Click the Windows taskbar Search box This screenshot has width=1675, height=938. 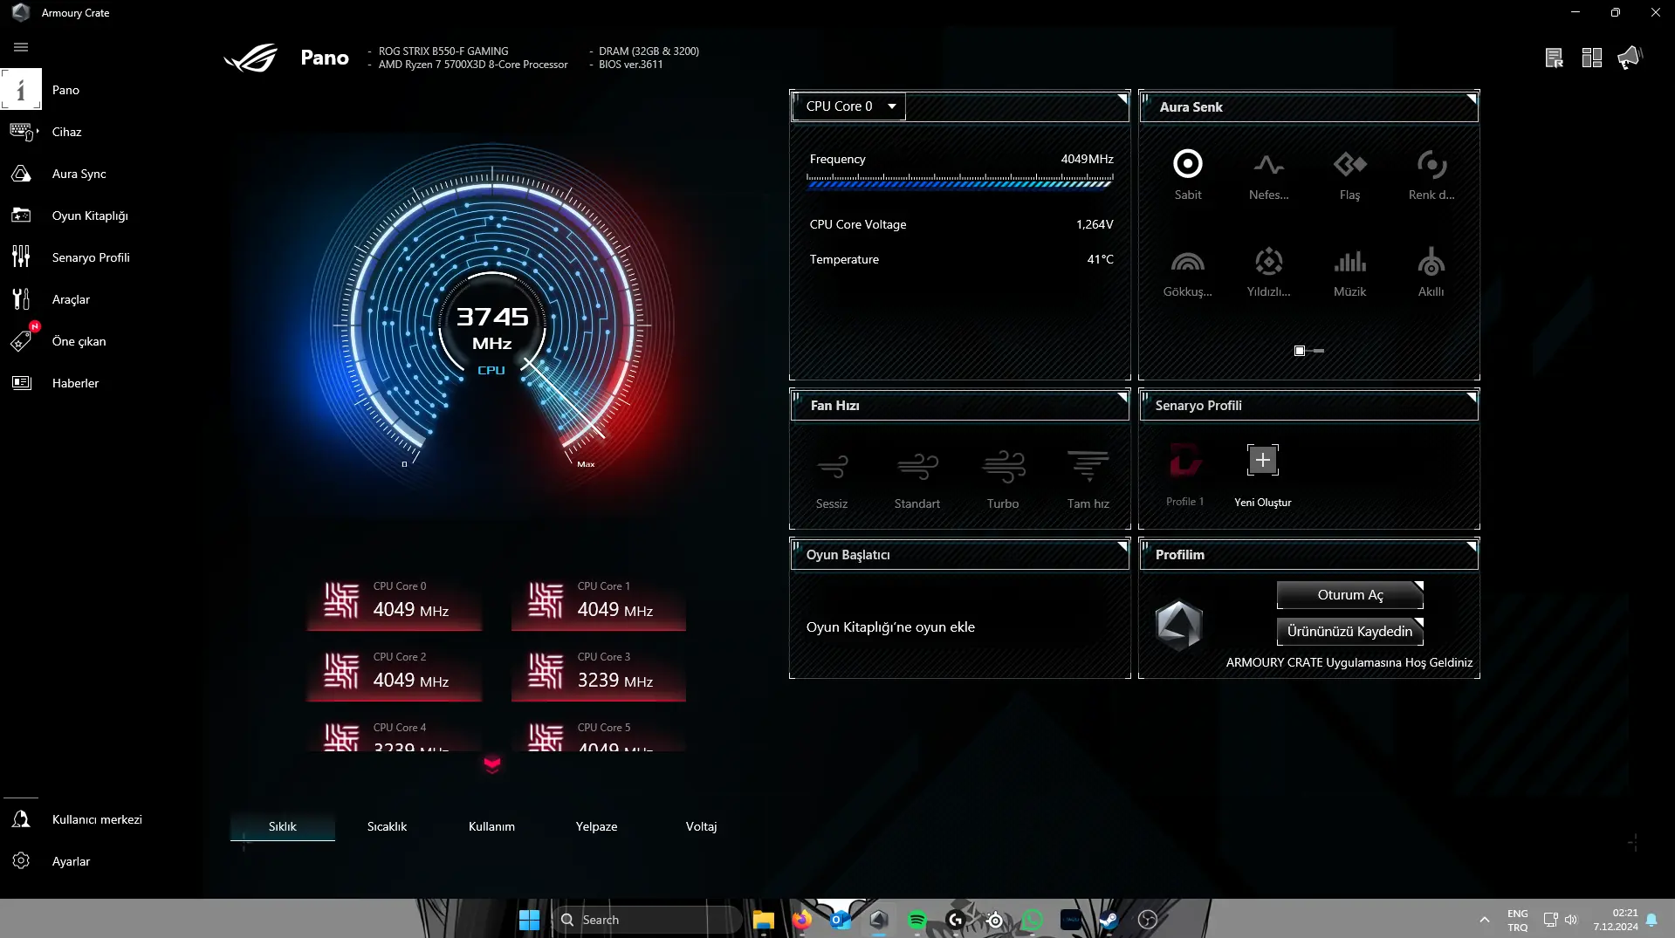[648, 920]
